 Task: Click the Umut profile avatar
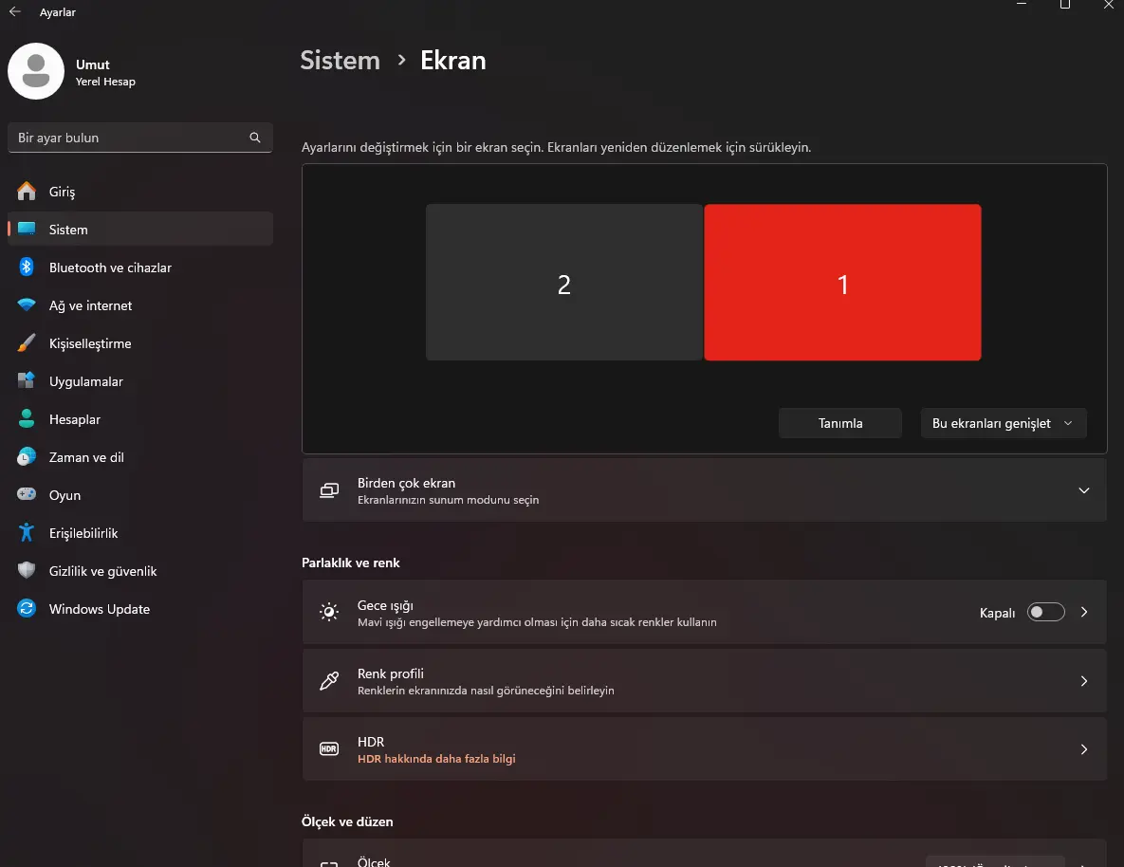click(36, 71)
